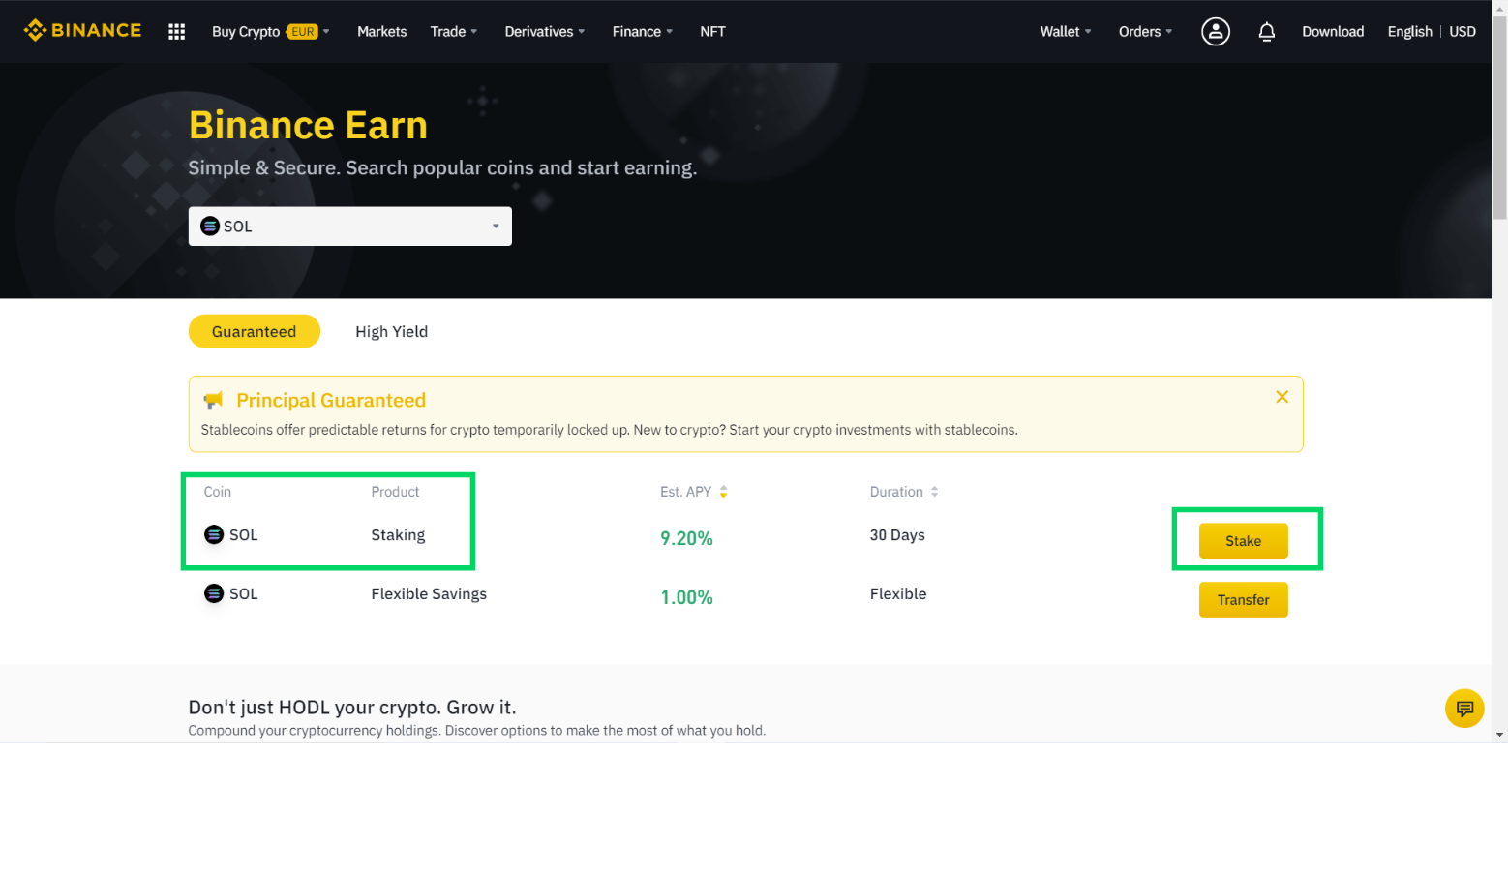Expand the Orders menu
The width and height of the screenshot is (1508, 877).
(x=1145, y=32)
